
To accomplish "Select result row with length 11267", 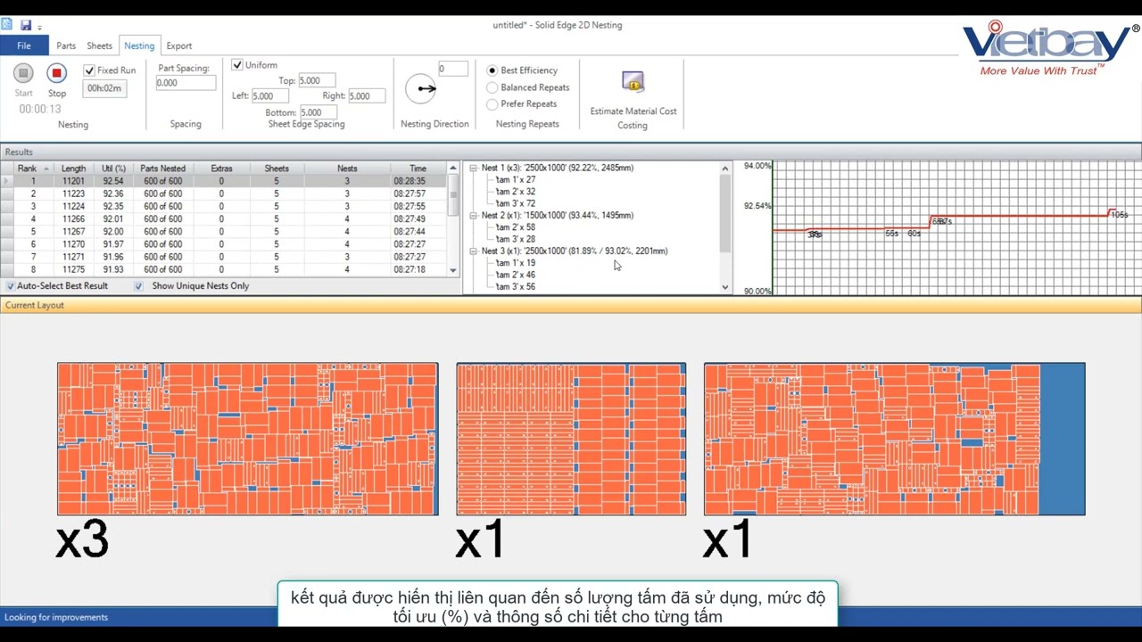I will [x=223, y=232].
